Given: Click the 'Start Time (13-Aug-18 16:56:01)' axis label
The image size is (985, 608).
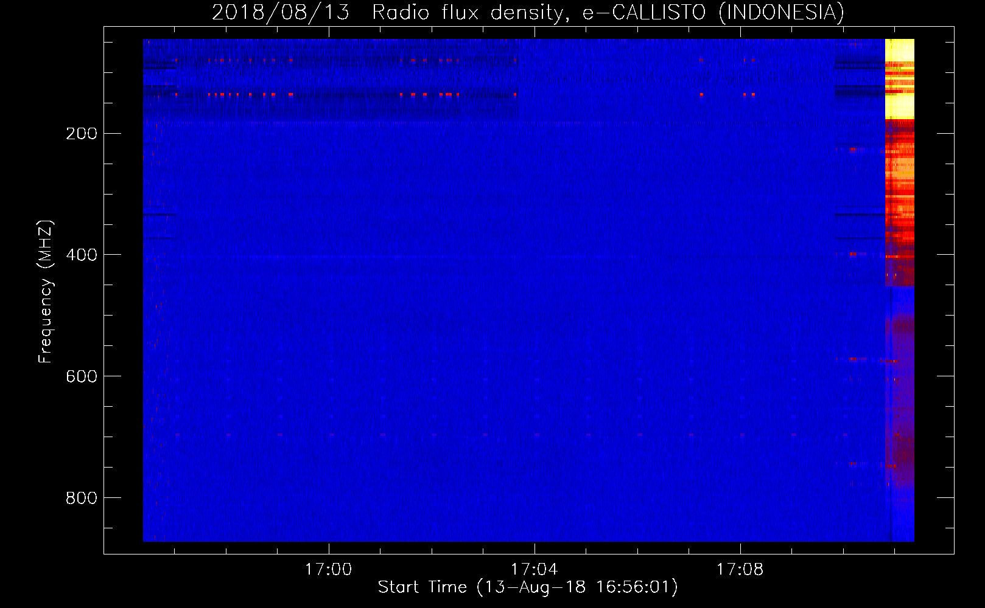Looking at the screenshot, I should tap(528, 587).
